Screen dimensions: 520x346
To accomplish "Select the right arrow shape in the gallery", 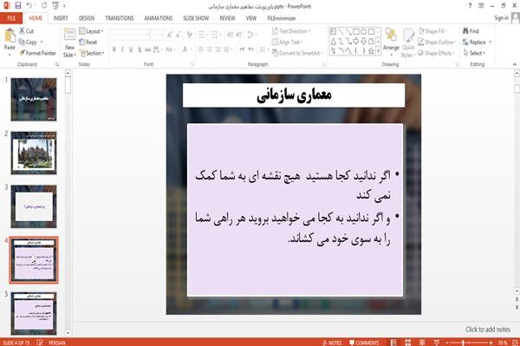I will [x=356, y=42].
